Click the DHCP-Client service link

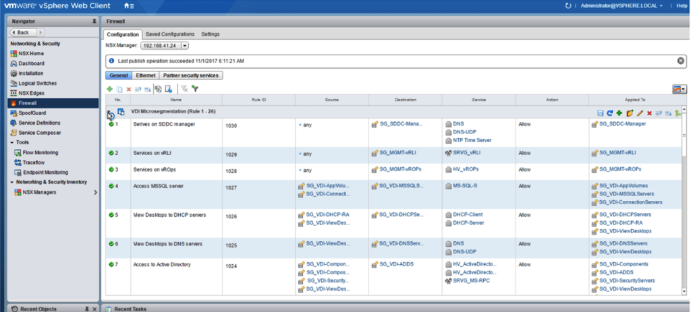468,214
